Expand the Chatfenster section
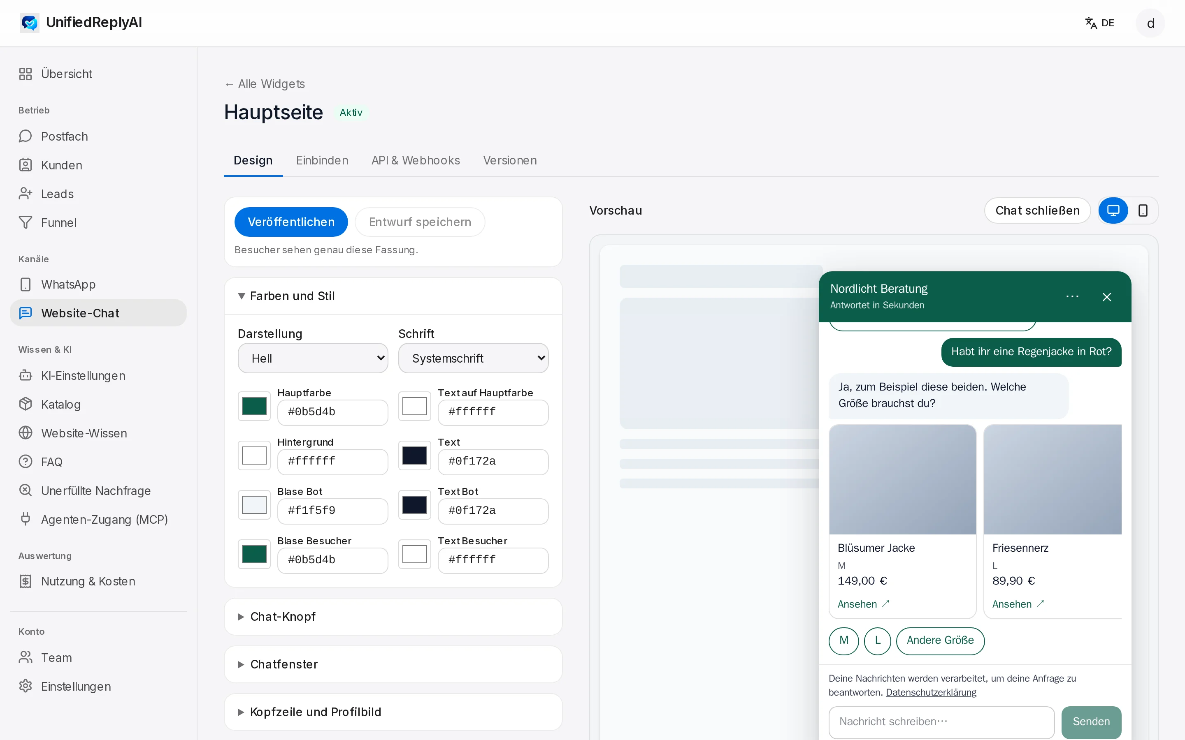This screenshot has height=740, width=1185. click(393, 664)
